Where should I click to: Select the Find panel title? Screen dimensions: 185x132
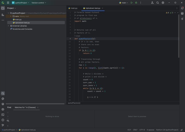9,107
